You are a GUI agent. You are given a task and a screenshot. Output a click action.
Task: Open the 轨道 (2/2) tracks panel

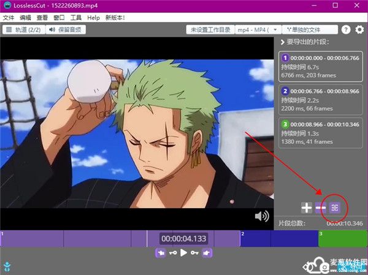pos(24,30)
